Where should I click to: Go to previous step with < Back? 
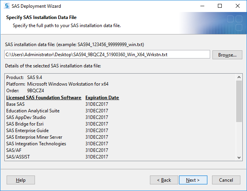(x=164, y=180)
